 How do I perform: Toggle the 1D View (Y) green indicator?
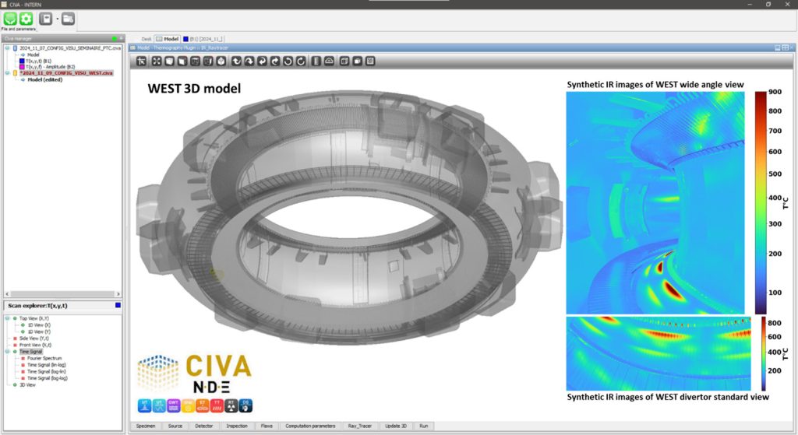click(x=23, y=332)
